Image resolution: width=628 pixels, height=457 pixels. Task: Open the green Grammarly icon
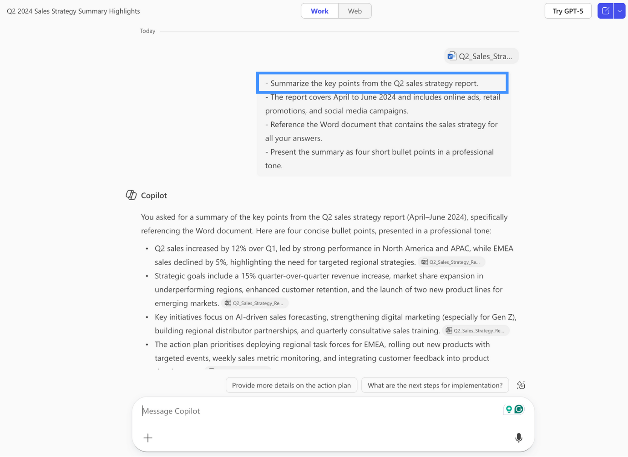(x=519, y=409)
